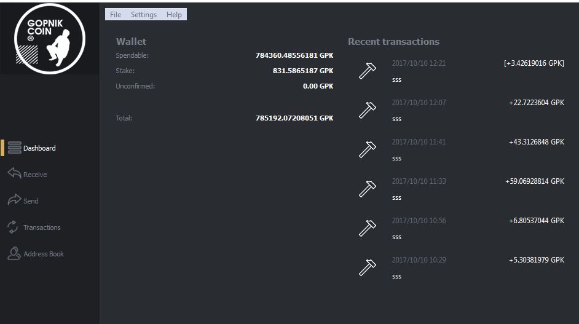Click hammer icon for 10:29 transaction
The image size is (579, 324).
point(368,267)
